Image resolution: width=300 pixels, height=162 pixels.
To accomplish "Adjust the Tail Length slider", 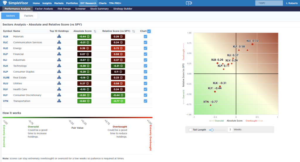I will [x=212, y=129].
